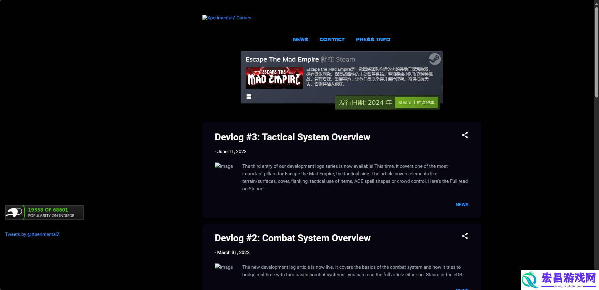Open Devlog #2: Combat System Overview post
599x290 pixels.
click(x=293, y=238)
